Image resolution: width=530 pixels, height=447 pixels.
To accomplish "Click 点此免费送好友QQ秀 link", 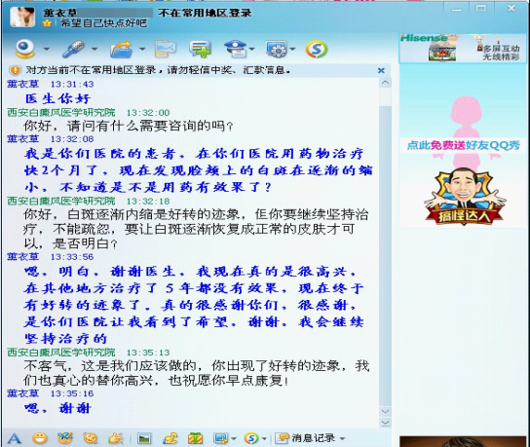I will 463,146.
